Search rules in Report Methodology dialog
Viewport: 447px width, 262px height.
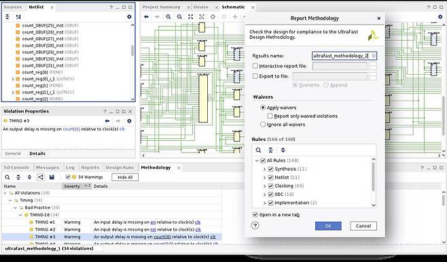click(x=258, y=150)
